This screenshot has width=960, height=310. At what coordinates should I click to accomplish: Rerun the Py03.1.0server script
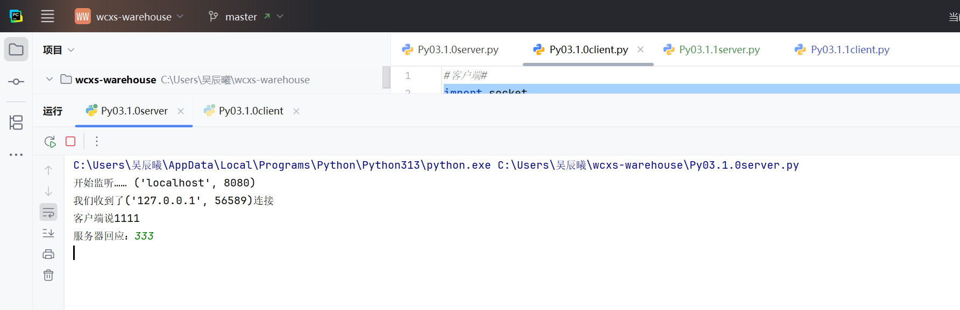point(50,142)
